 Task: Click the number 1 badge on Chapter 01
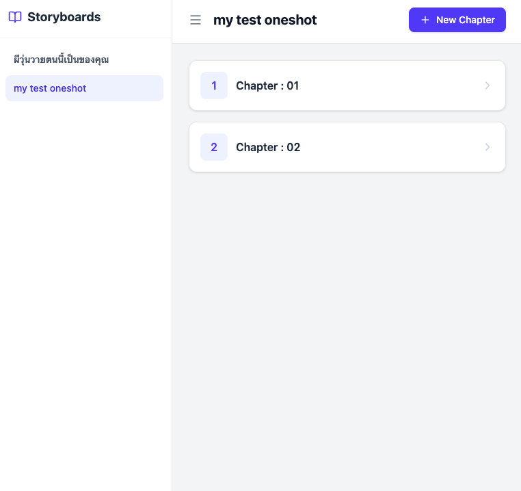[214, 85]
